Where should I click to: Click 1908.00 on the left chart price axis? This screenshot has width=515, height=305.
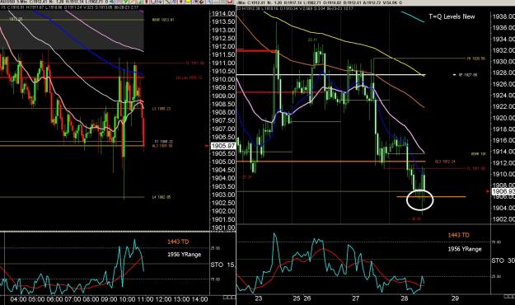[x=223, y=112]
